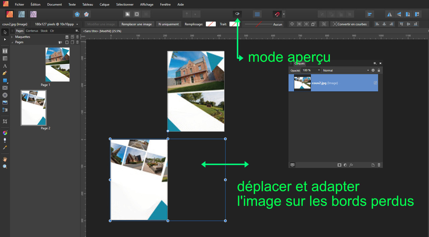
Task: Select the Fill (color wheel) tool
Action: point(5,133)
